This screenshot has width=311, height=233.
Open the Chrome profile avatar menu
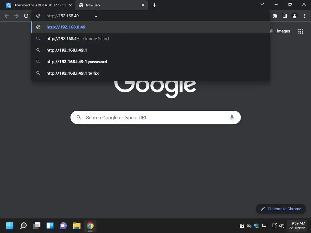[x=295, y=16]
